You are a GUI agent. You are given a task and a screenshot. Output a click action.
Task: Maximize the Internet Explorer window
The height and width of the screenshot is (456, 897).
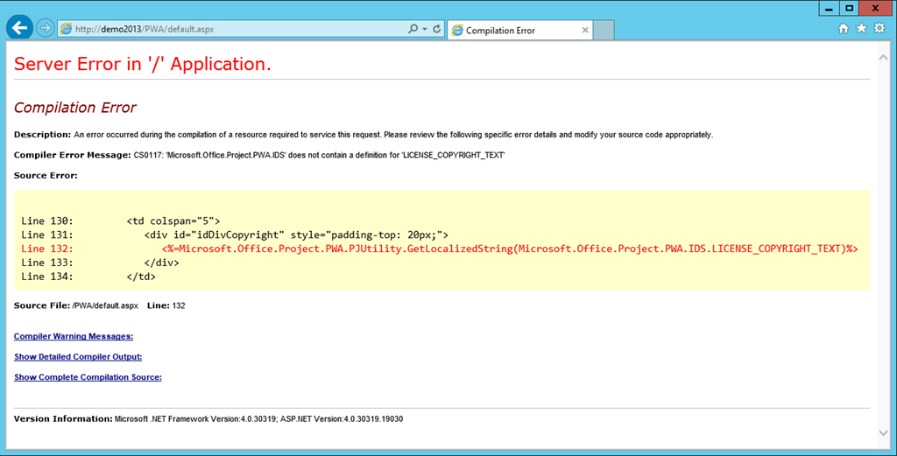pos(850,8)
